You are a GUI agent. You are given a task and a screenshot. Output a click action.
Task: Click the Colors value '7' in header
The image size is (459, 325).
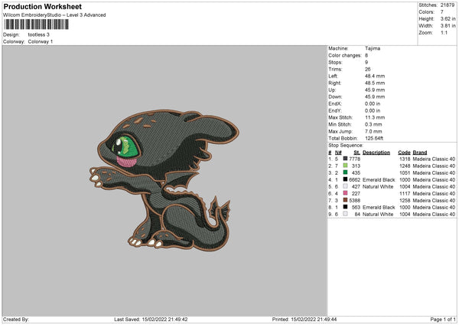442,12
